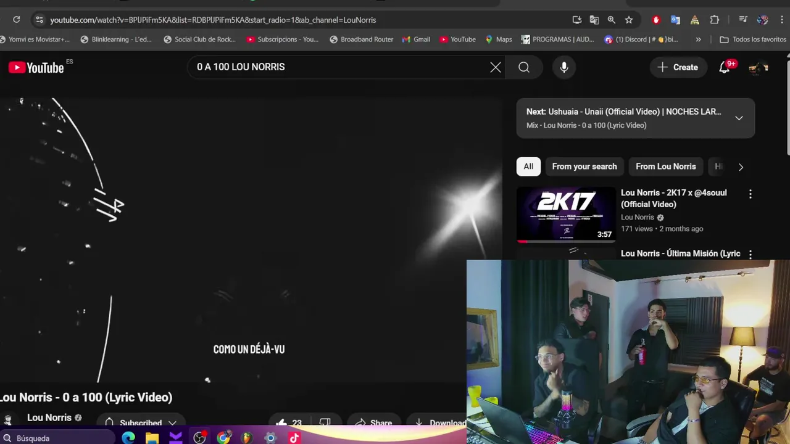
Task: Open Microsoft Edge from taskbar
Action: click(128, 438)
